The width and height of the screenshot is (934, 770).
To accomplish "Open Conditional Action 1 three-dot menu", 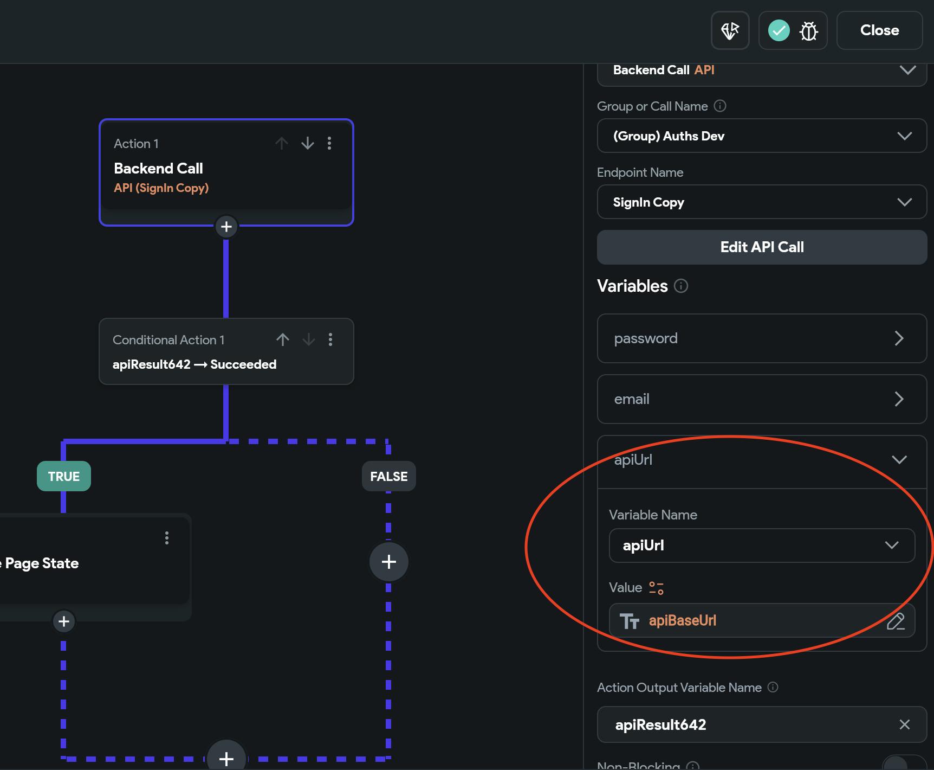I will [330, 339].
